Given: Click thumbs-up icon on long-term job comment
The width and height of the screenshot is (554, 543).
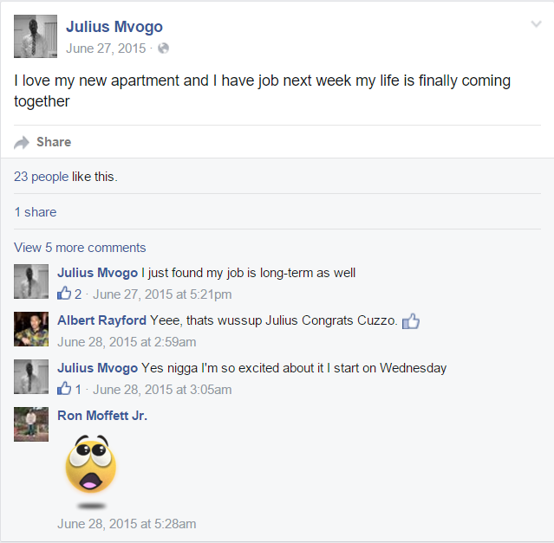Looking at the screenshot, I should click(64, 294).
